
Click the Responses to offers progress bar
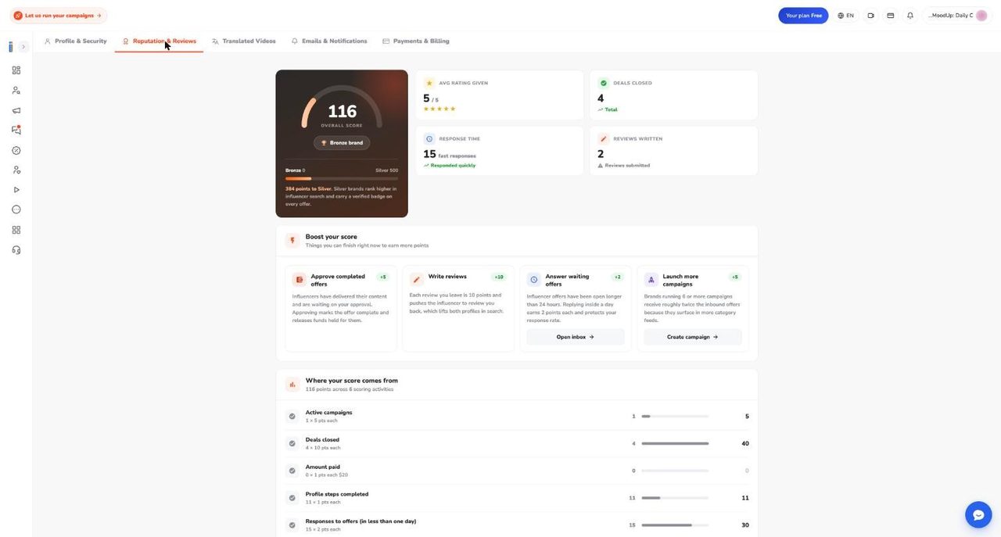click(675, 525)
